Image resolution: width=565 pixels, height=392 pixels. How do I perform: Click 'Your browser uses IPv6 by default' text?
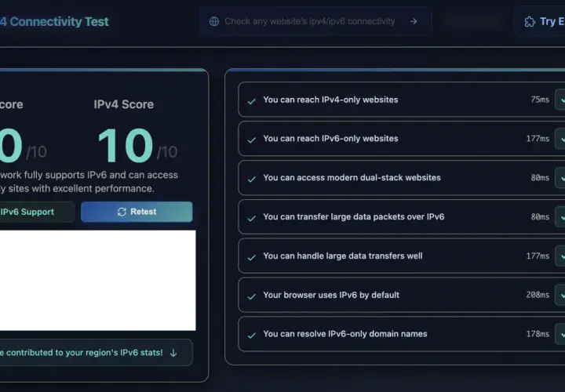point(331,295)
